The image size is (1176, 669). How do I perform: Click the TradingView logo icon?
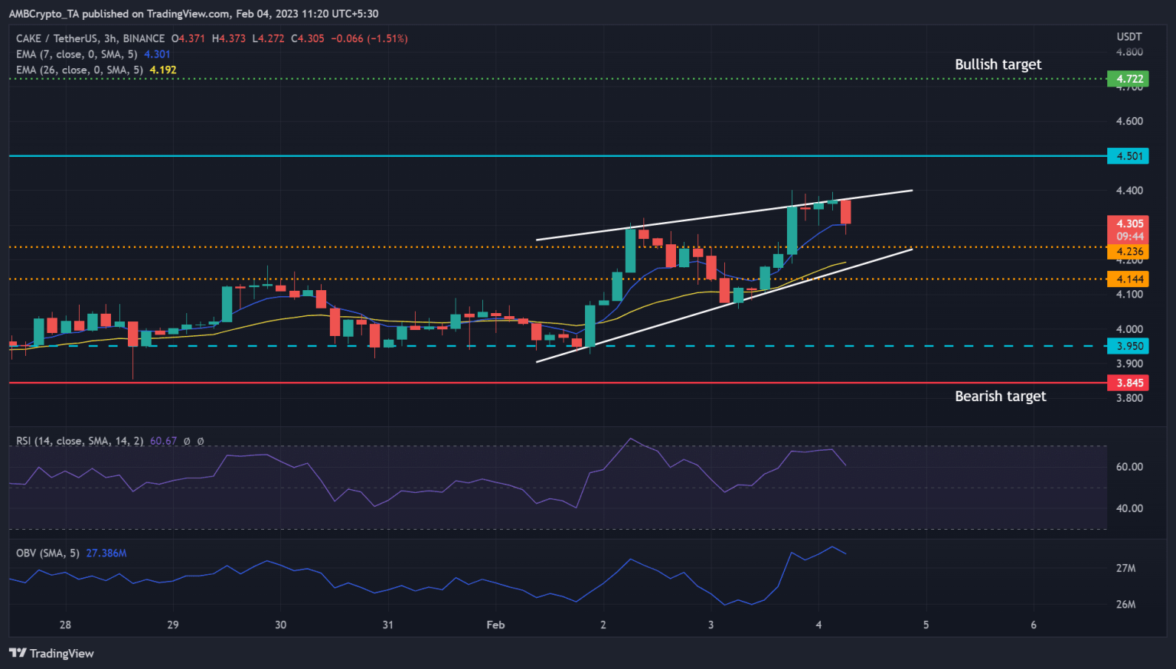point(18,653)
